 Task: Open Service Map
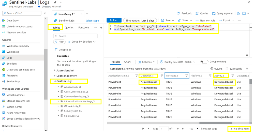tap(13, 82)
